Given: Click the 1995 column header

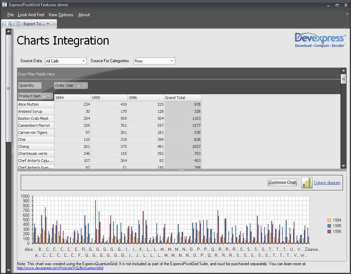Looking at the screenshot, I should coord(109,98).
